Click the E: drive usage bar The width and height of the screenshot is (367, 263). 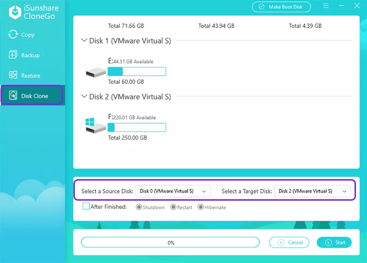[x=137, y=71]
